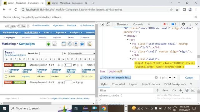Go to next search match arrow

tap(174, 77)
